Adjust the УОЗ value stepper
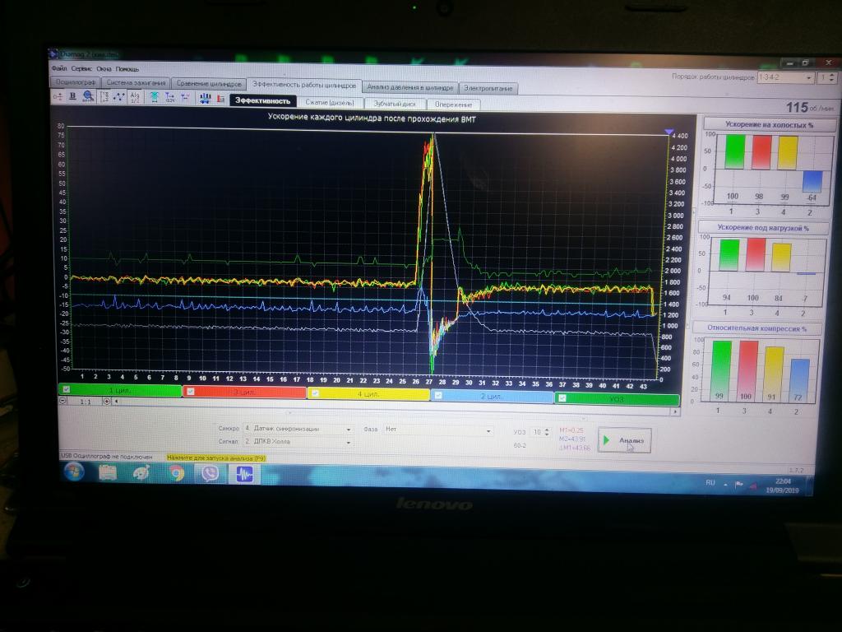 tap(547, 432)
